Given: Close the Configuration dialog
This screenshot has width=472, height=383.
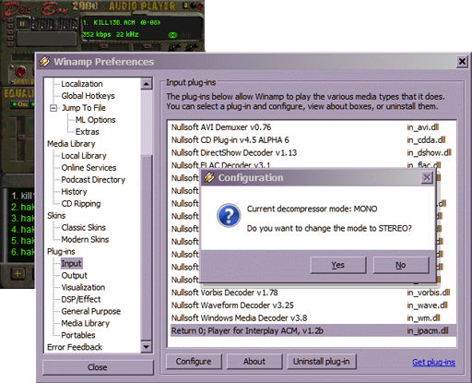Looking at the screenshot, I should coord(427,177).
